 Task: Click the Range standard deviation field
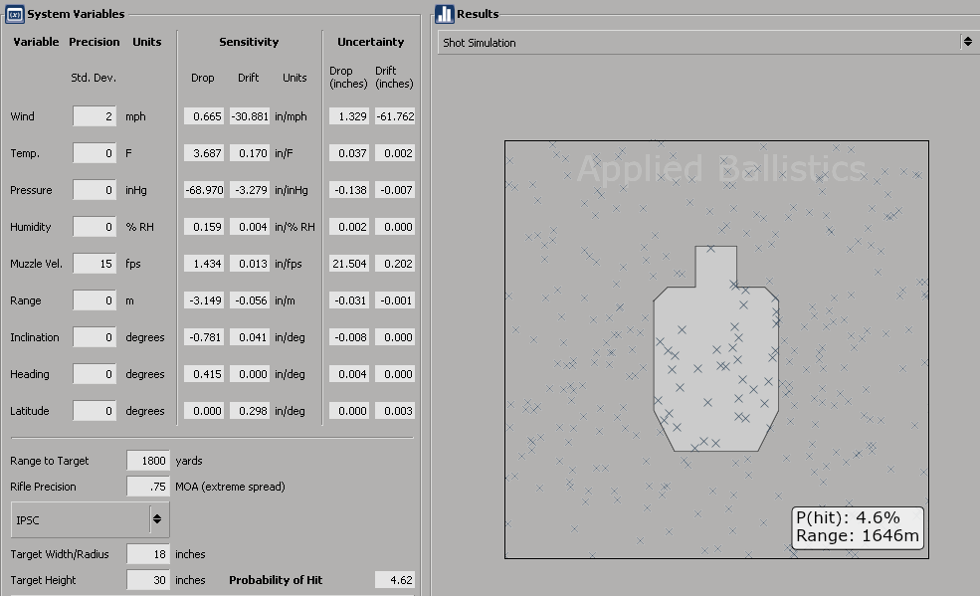[x=95, y=300]
